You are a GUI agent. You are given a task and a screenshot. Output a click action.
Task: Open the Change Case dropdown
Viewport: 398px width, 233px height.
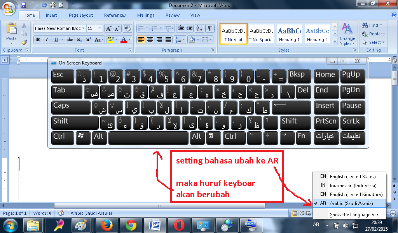(99, 40)
